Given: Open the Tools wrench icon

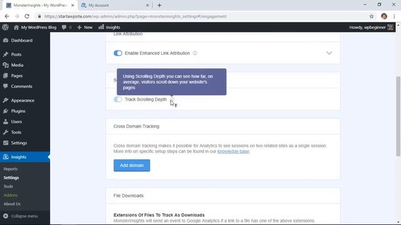Looking at the screenshot, I should pyautogui.click(x=6, y=132).
